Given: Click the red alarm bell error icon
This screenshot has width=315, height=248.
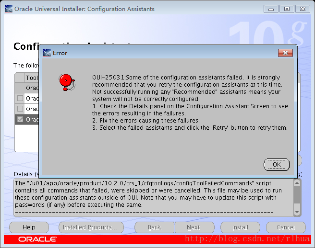Looking at the screenshot, I should (x=67, y=82).
